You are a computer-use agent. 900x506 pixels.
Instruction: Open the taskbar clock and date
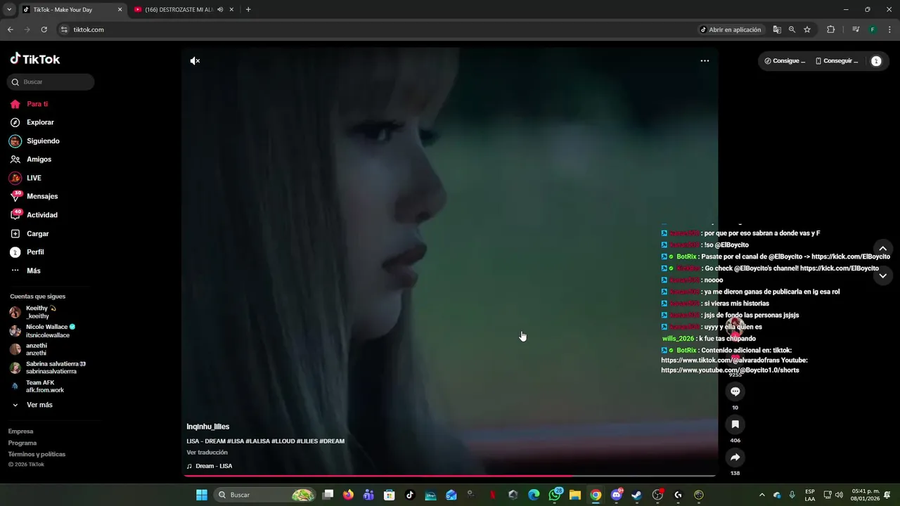[866, 495]
